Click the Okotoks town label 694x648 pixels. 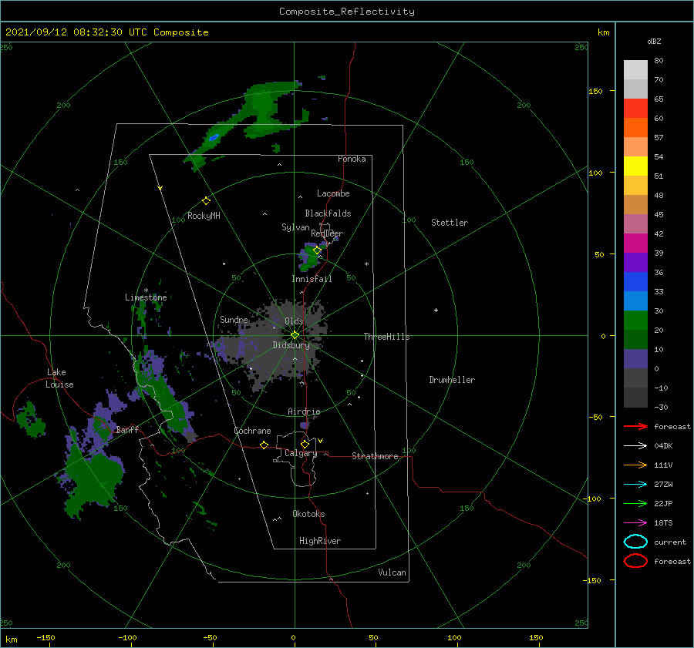pyautogui.click(x=308, y=514)
